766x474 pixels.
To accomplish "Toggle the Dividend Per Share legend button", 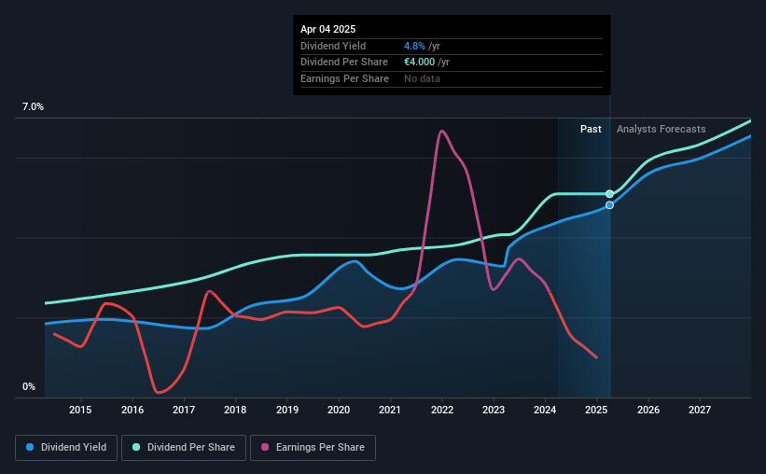I will [184, 448].
